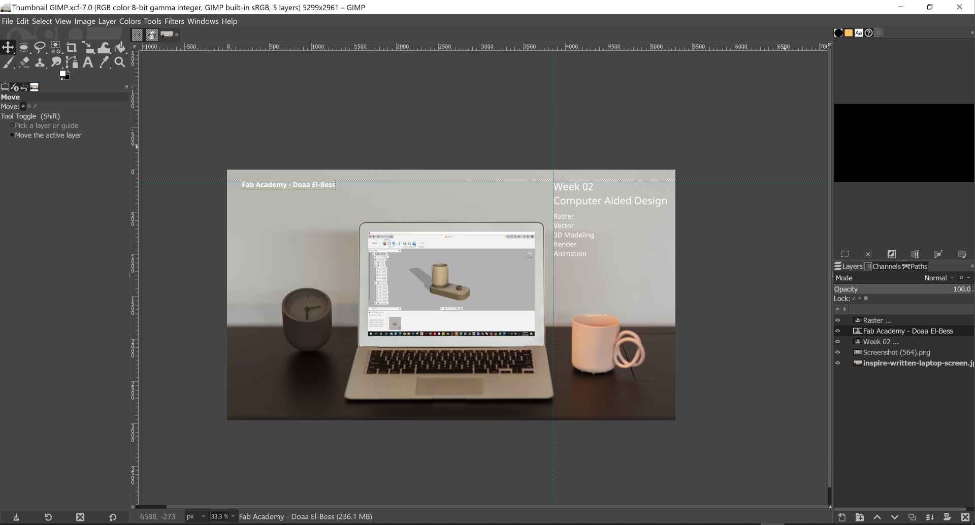Hide the Fab Academy - Doaa El-Bess layer
The width and height of the screenshot is (975, 525).
coord(838,331)
